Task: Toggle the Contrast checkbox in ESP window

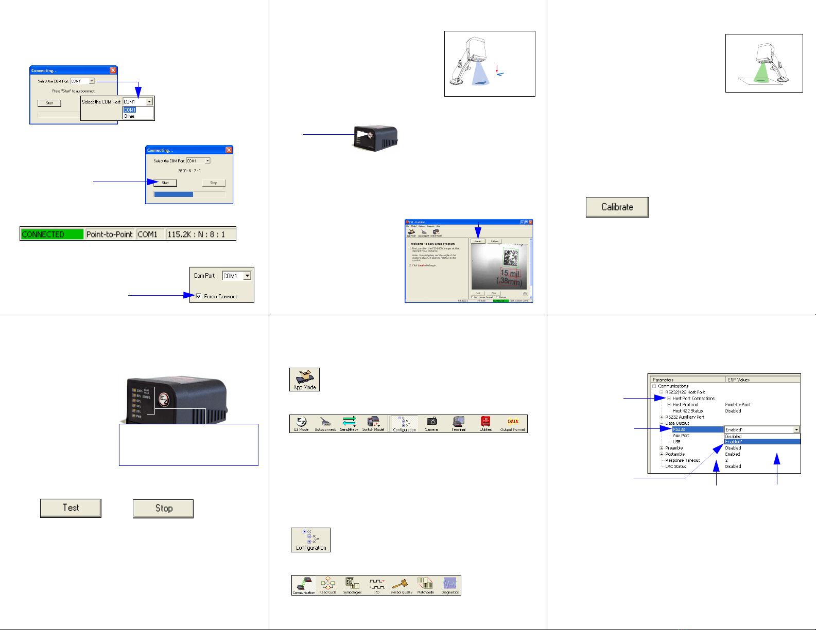Action: [x=497, y=297]
